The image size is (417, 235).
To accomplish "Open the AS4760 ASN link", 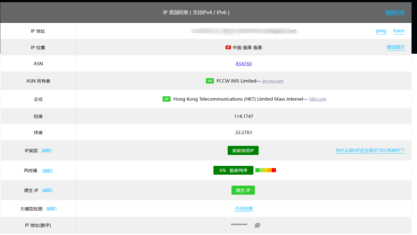I will coord(244,64).
